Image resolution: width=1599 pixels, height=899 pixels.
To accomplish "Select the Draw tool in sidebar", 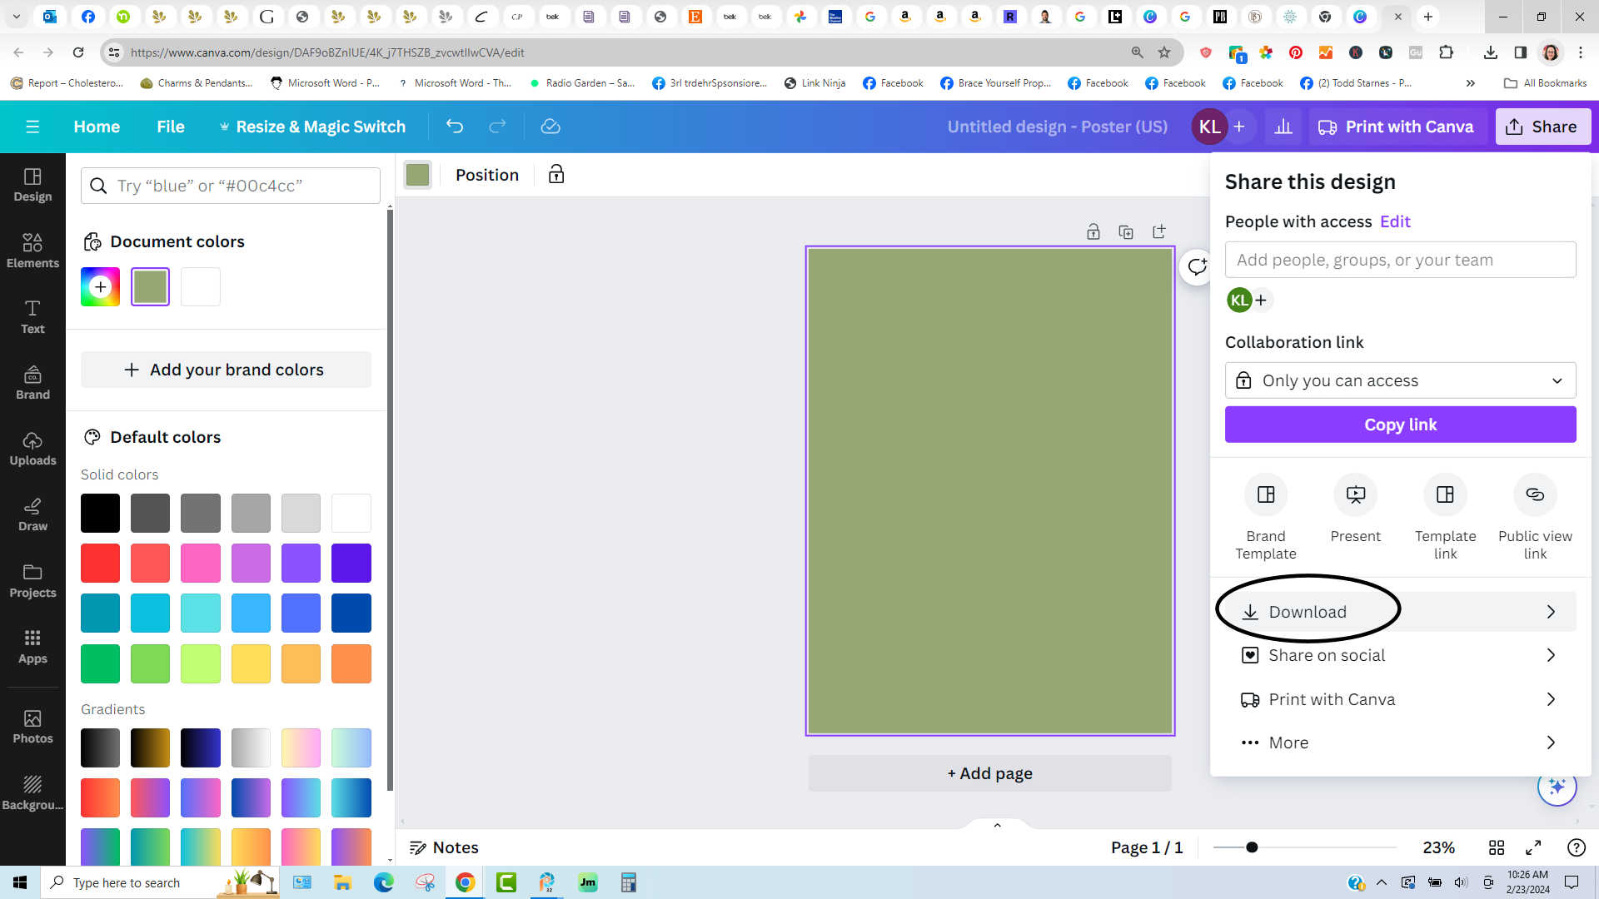I will pos(32,514).
